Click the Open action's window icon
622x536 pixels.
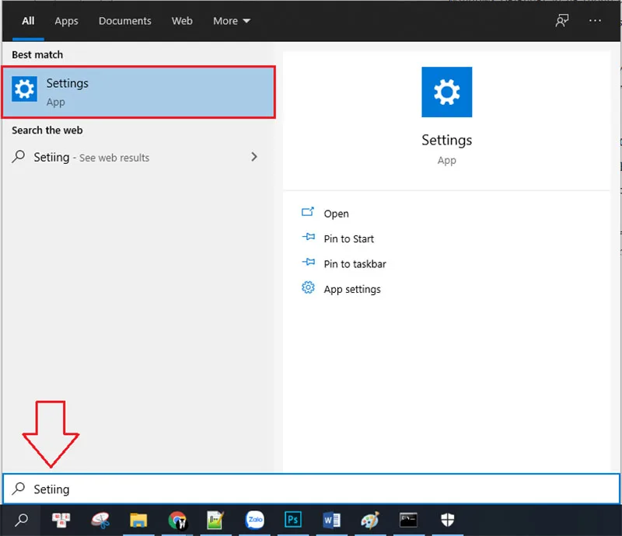pyautogui.click(x=308, y=212)
